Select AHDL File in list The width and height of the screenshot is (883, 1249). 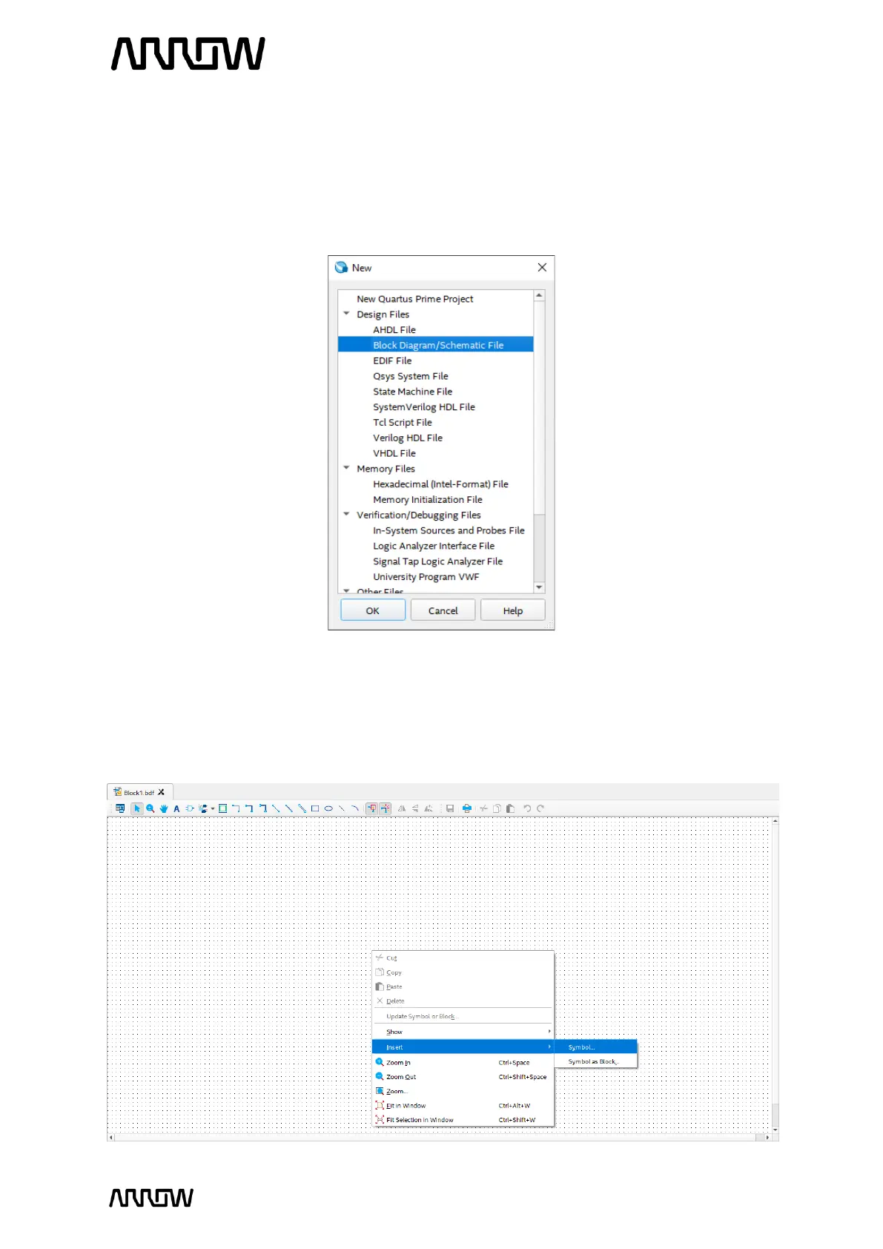(x=394, y=329)
